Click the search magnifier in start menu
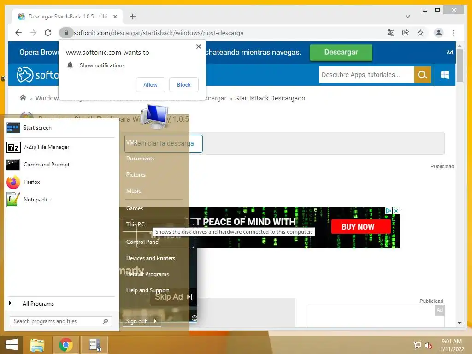Image resolution: width=472 pixels, height=354 pixels. [x=105, y=321]
